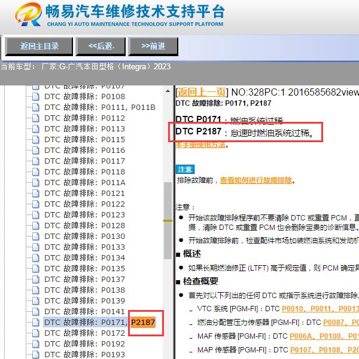The width and height of the screenshot is (359, 359).
Task: Click the document icon beside P0128
Action: (x=35, y=226)
